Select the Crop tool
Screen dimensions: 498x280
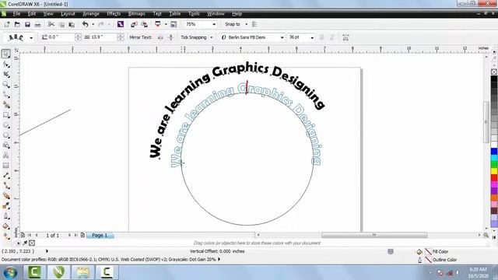click(x=6, y=75)
